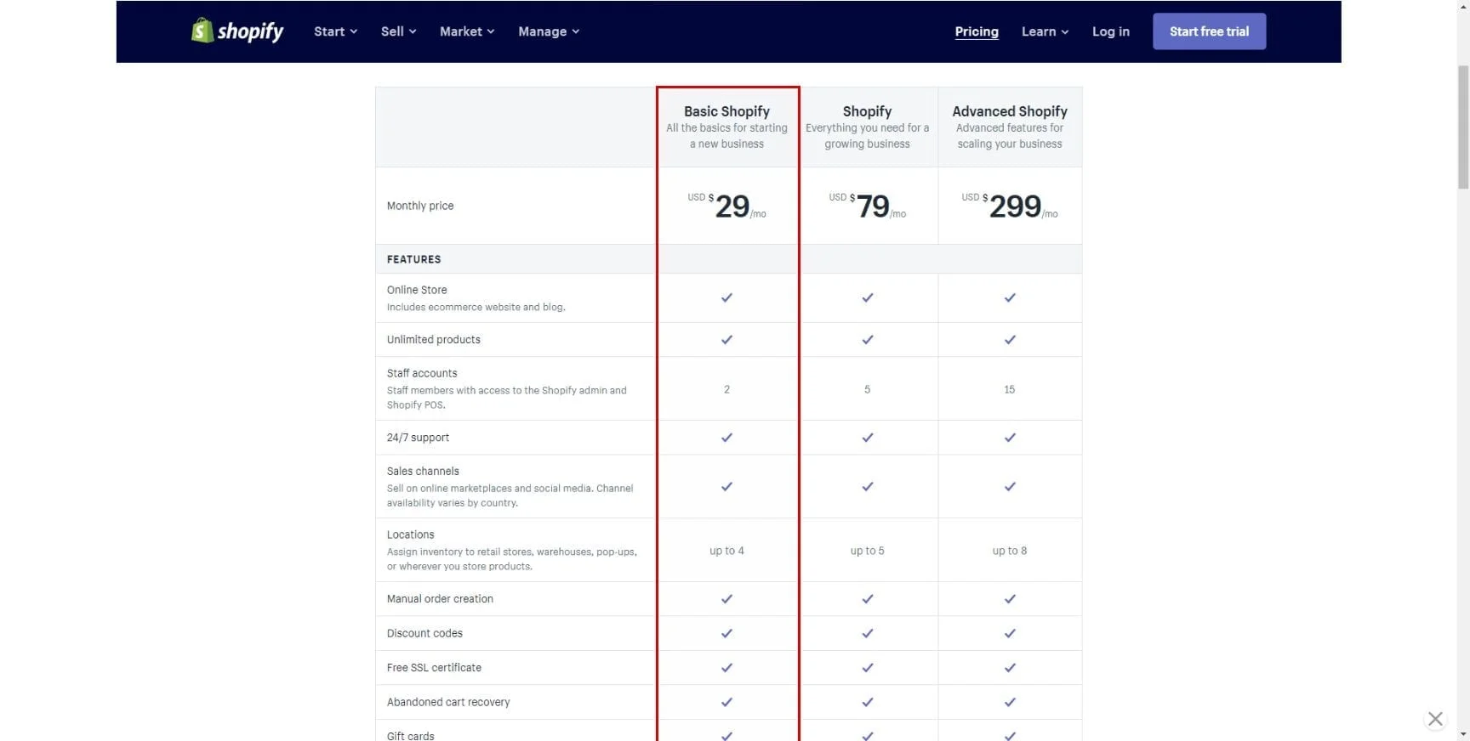The image size is (1470, 741).
Task: Click the Start free trial button
Action: (1209, 31)
